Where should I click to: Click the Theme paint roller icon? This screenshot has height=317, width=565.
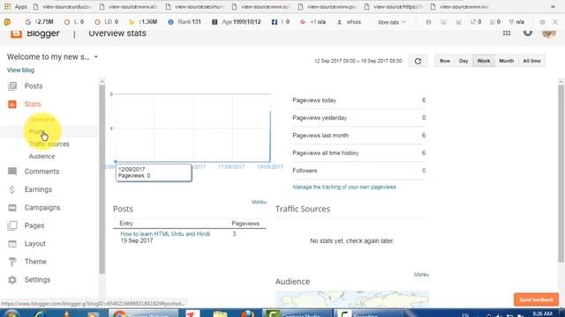tap(12, 262)
